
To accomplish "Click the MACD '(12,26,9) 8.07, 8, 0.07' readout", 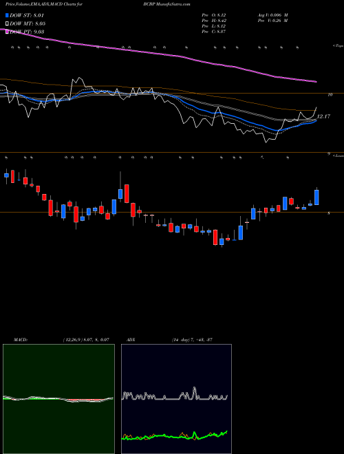I will (86, 340).
